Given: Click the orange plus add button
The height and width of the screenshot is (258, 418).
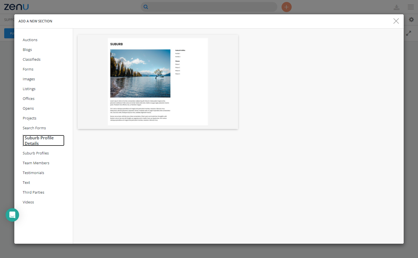Looking at the screenshot, I should click(x=286, y=7).
